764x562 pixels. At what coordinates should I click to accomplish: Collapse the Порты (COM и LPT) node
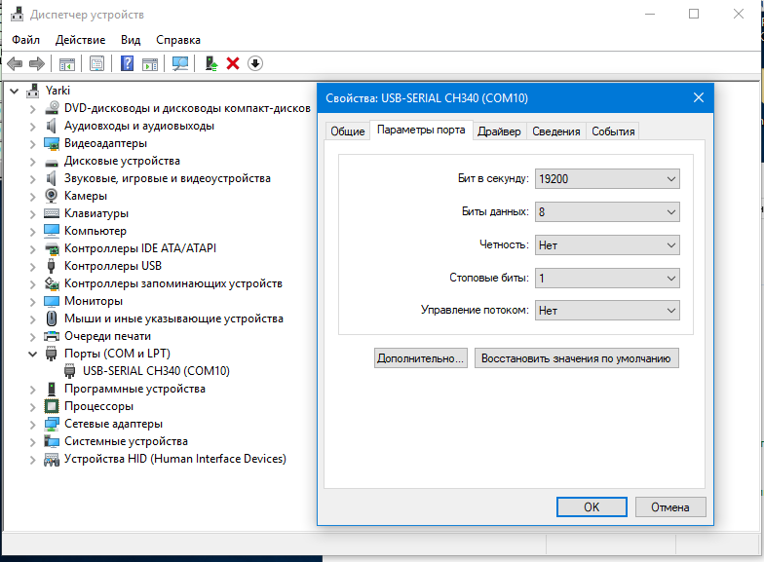[x=33, y=354]
